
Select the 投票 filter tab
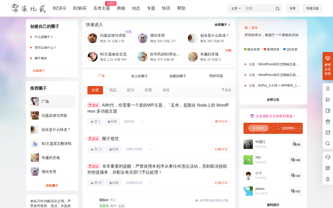point(148,90)
